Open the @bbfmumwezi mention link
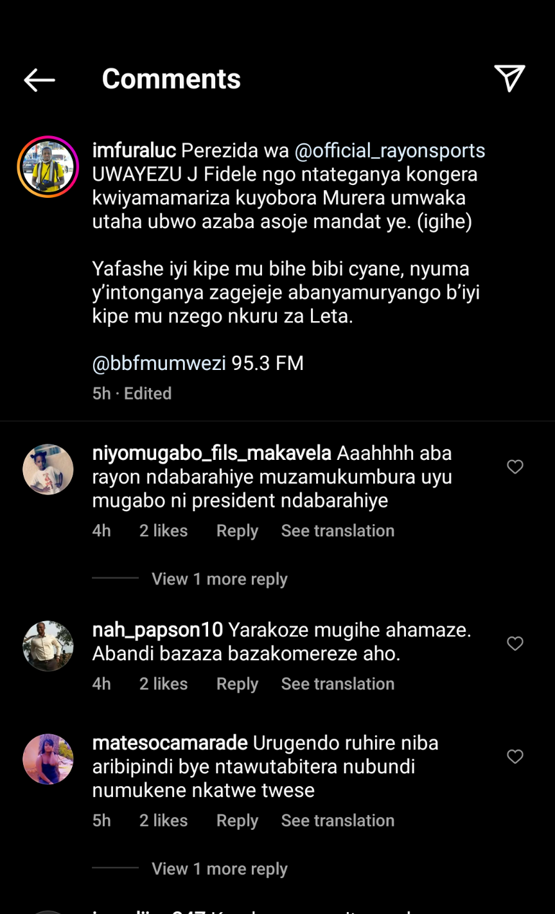 point(159,364)
